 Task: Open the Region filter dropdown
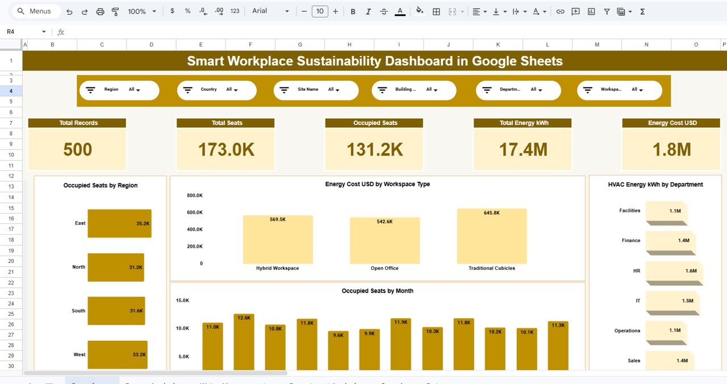tap(137, 90)
